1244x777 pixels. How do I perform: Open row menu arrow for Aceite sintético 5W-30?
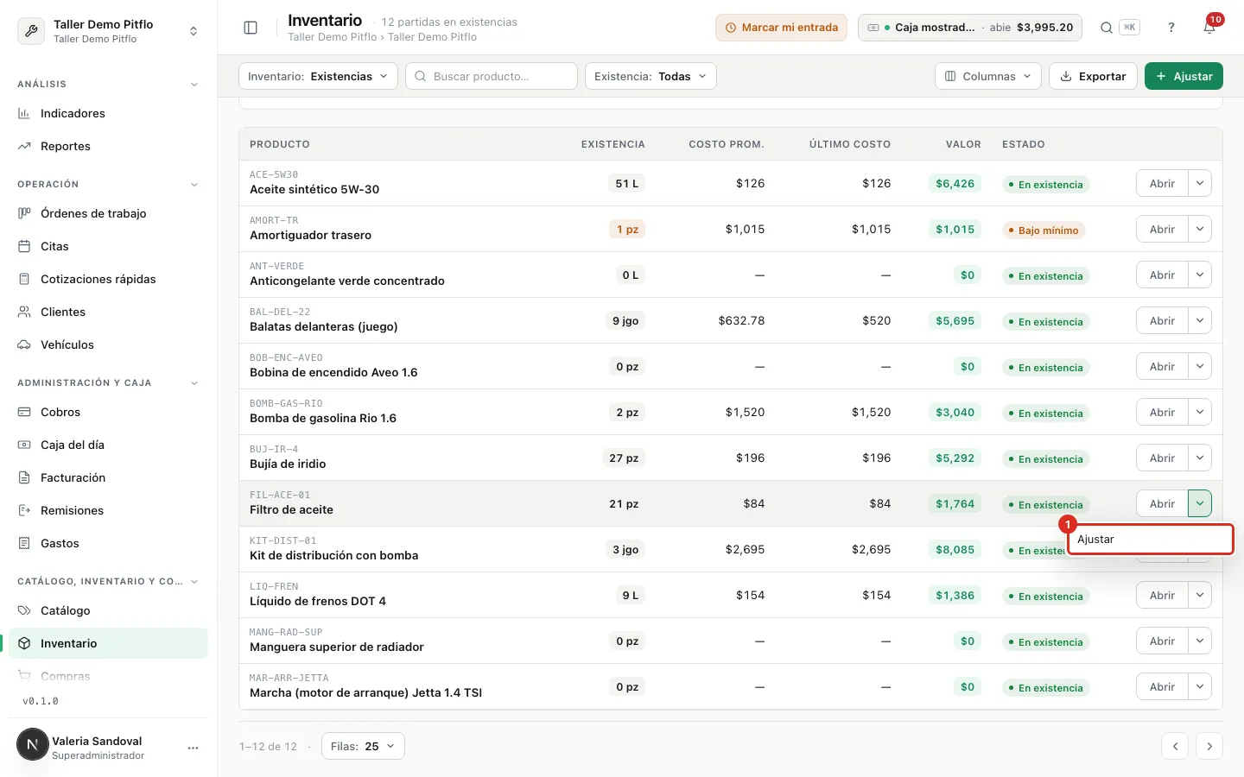click(1200, 183)
